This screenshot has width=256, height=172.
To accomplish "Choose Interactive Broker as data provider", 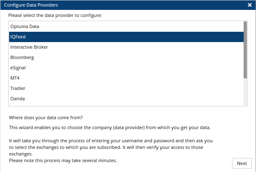I will [x=126, y=47].
